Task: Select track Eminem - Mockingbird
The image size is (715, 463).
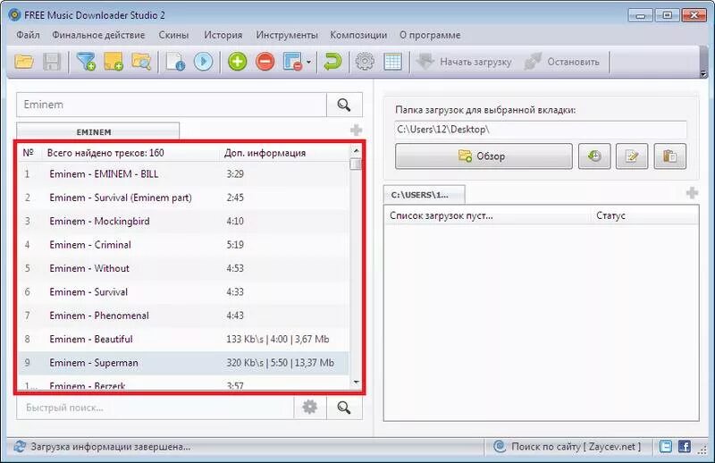Action: (x=183, y=222)
